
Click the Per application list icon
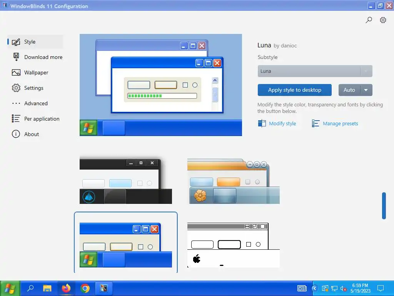click(x=16, y=119)
